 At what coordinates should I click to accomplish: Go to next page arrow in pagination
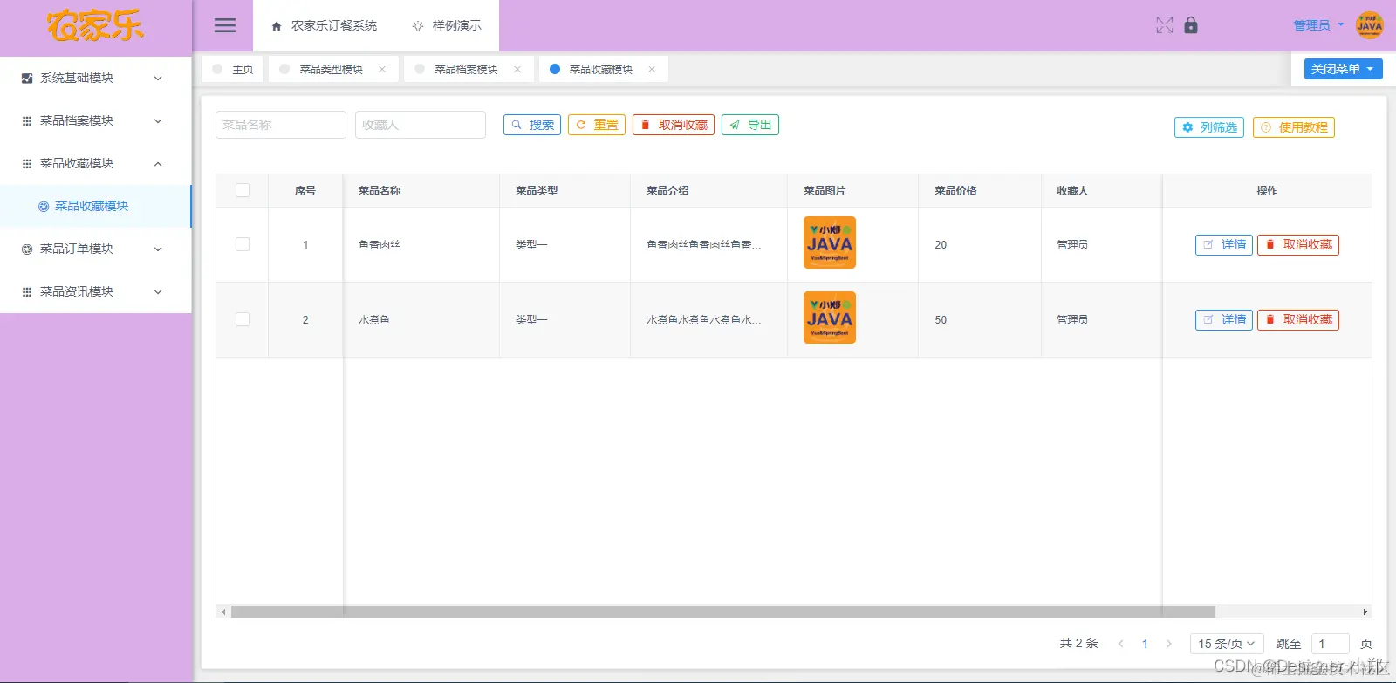click(x=1169, y=644)
